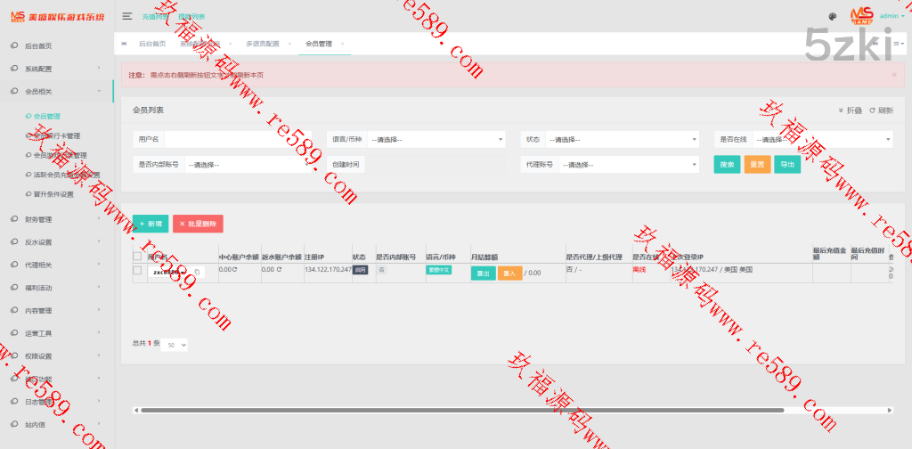Click the horizontal table scrollbar thumb
The height and width of the screenshot is (449, 912).
(x=462, y=410)
